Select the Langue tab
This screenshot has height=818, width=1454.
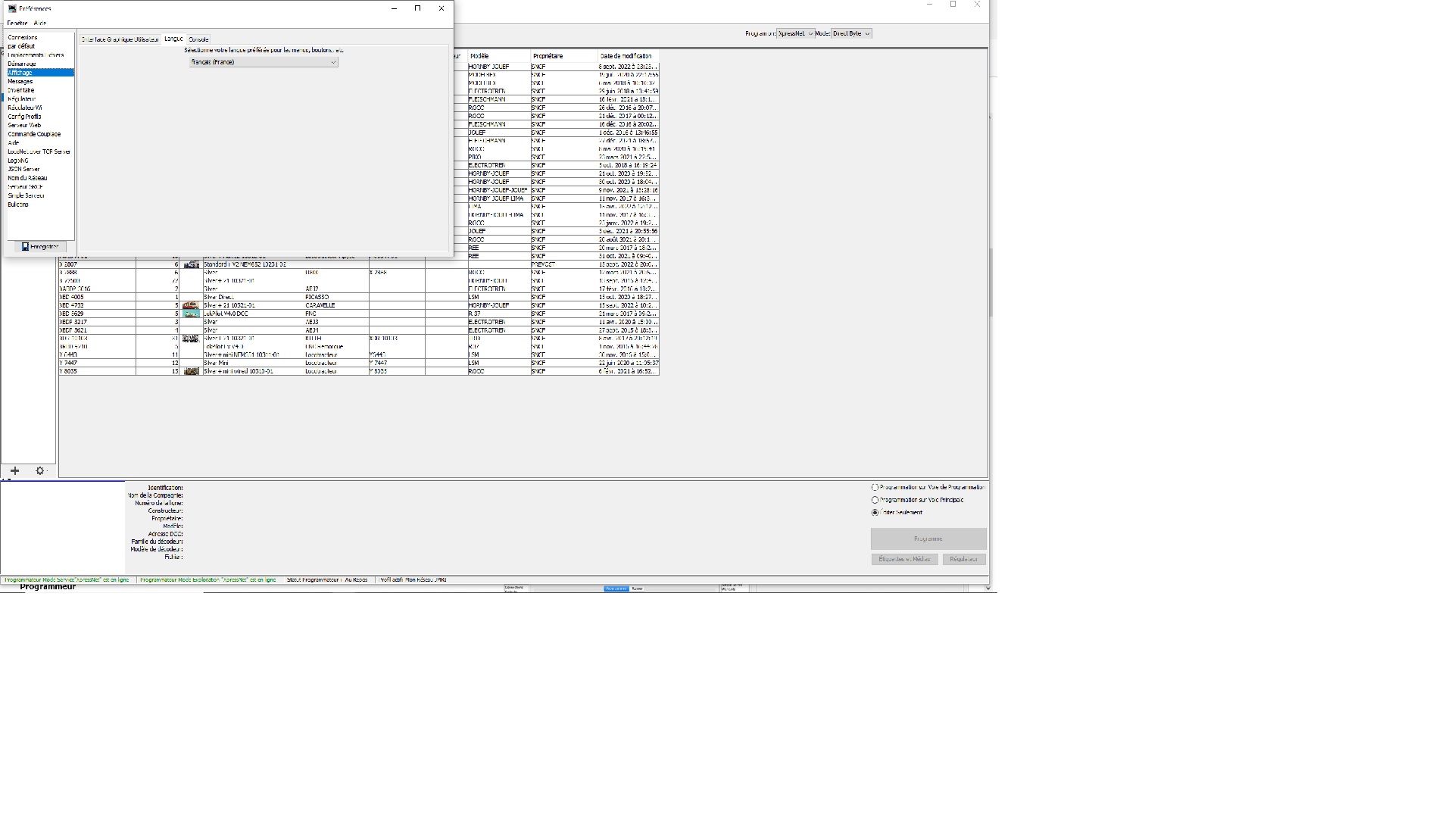tap(173, 39)
